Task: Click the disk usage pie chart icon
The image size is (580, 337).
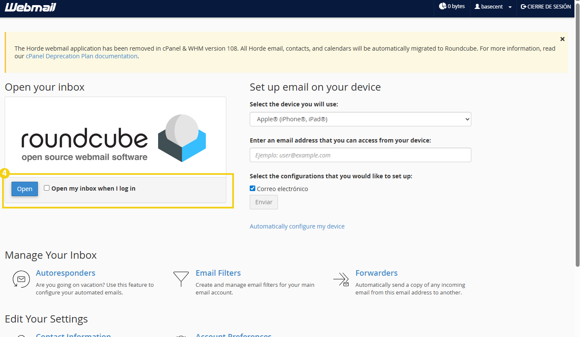Action: [443, 6]
